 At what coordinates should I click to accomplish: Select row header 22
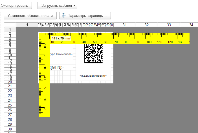coord(10,91)
